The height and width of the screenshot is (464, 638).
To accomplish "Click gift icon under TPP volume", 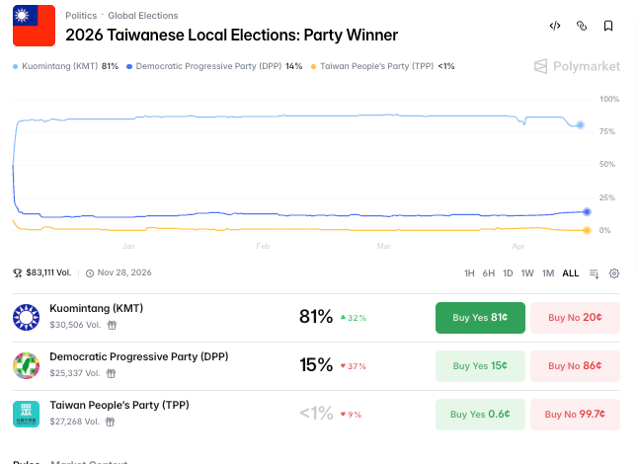I will [x=112, y=422].
